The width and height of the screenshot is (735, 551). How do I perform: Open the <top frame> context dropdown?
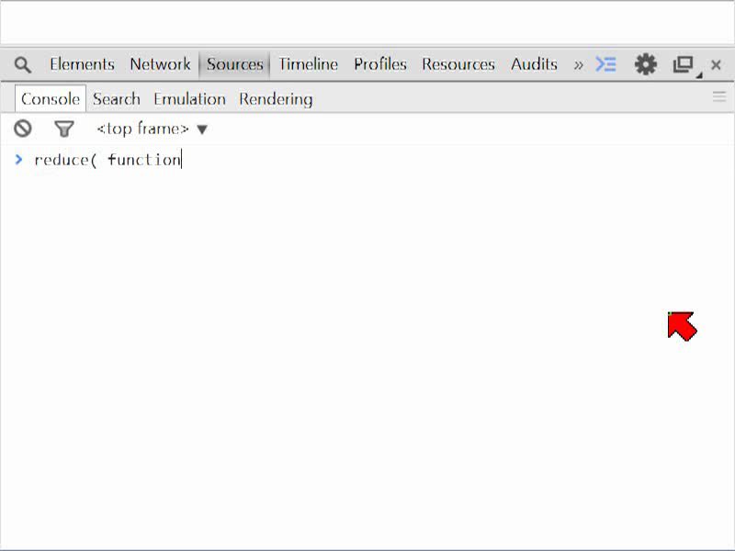click(152, 129)
